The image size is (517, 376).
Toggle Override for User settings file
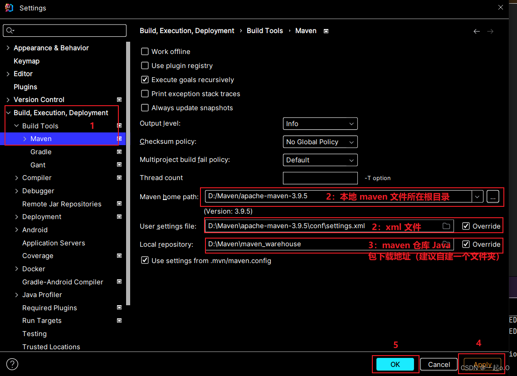click(466, 226)
